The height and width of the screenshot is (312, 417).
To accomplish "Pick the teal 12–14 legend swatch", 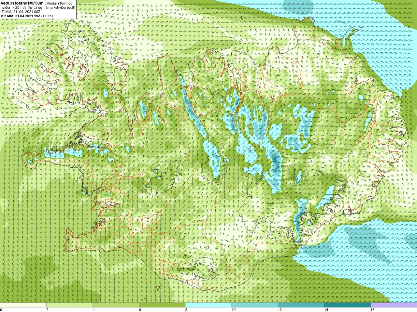I will pos(301,305).
